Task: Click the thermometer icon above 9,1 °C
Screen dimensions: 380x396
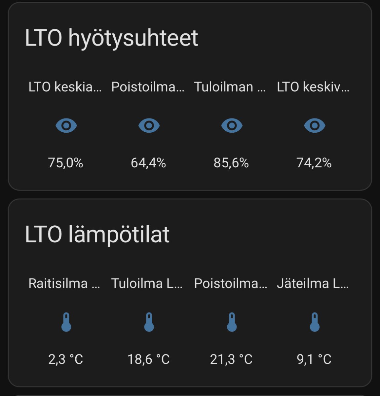Action: [315, 322]
